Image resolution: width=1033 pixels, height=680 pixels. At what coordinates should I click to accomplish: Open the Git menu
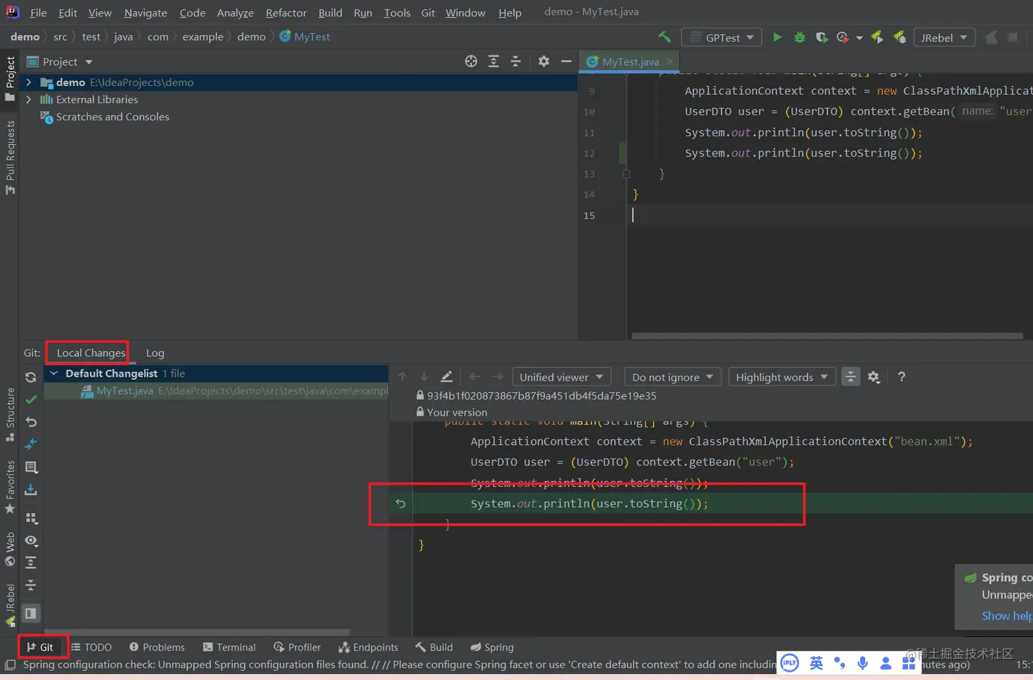428,12
